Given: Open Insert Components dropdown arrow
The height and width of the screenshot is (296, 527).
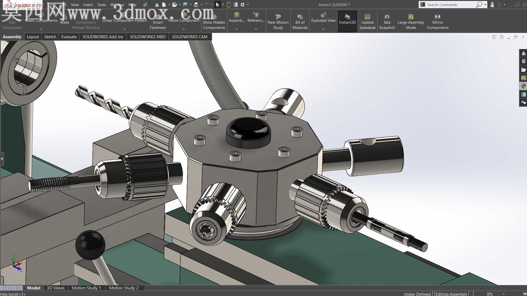Looking at the screenshot, I should click(x=41, y=29).
